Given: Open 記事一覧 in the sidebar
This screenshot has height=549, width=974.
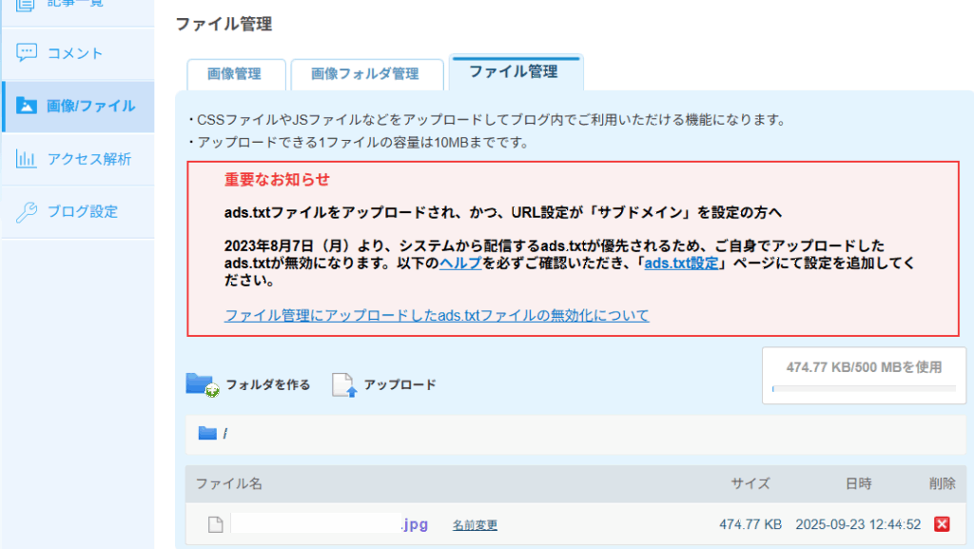Looking at the screenshot, I should (x=76, y=5).
